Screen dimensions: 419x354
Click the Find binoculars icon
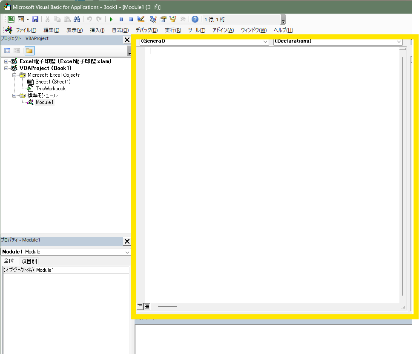coord(77,19)
